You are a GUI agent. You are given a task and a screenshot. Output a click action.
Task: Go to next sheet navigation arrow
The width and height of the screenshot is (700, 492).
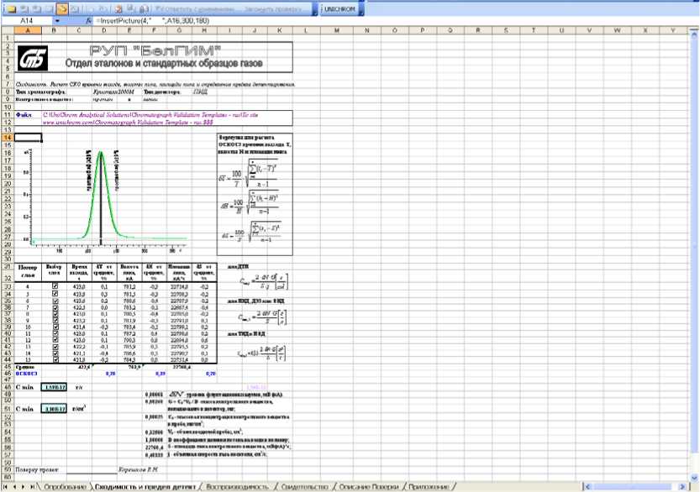click(x=23, y=487)
